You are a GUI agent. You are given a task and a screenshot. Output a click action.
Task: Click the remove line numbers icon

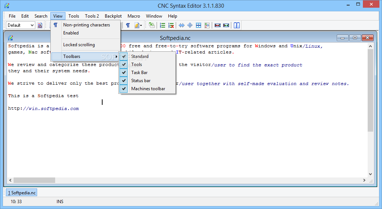coord(171,25)
